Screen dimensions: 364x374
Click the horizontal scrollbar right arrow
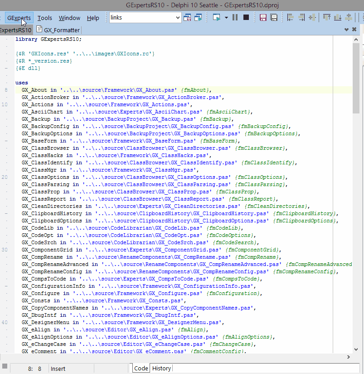(x=349, y=357)
